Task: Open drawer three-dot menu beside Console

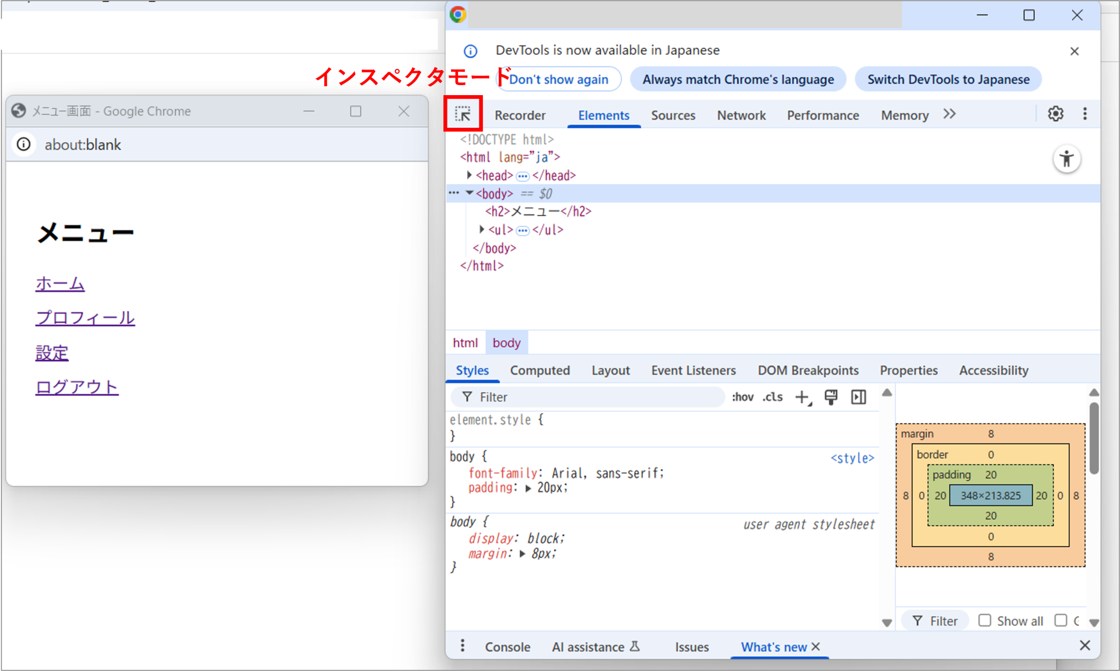Action: click(x=463, y=646)
